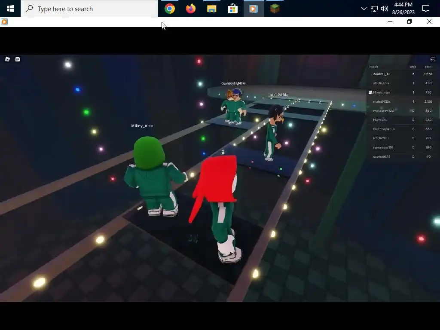Select Mikey_mzn in the leaderboard
The height and width of the screenshot is (330, 440).
tap(382, 92)
